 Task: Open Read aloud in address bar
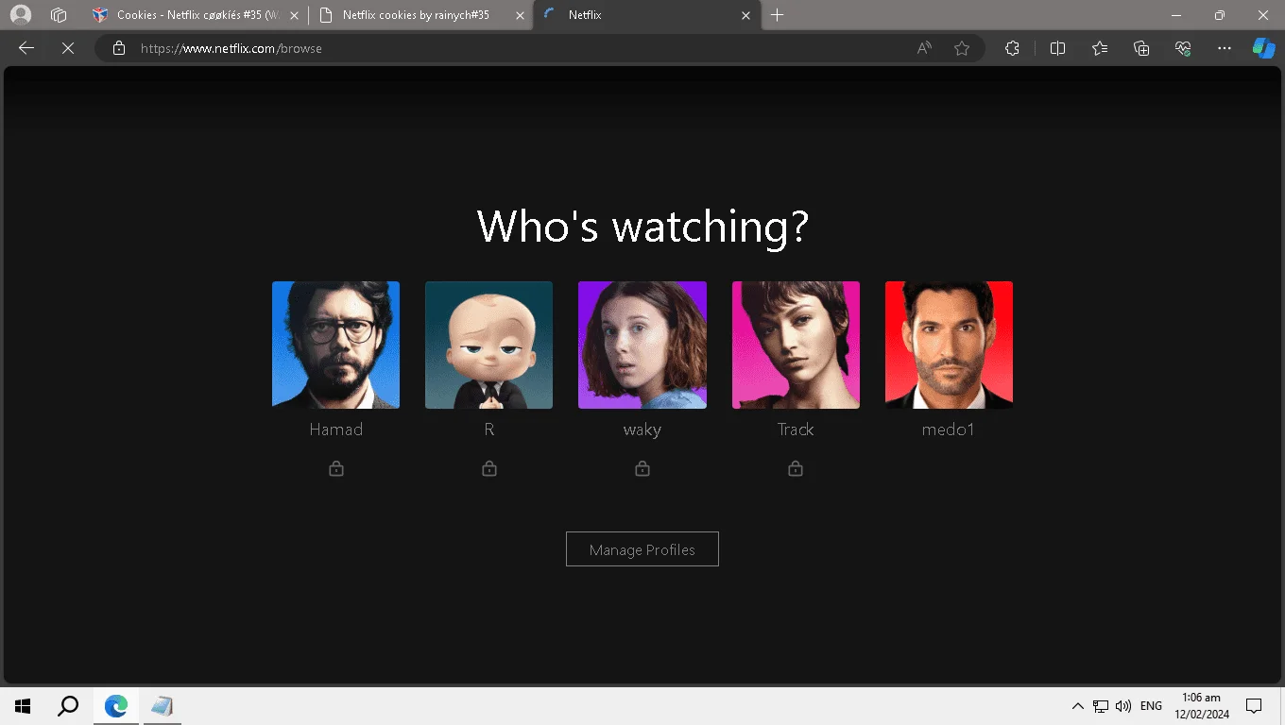pos(924,48)
